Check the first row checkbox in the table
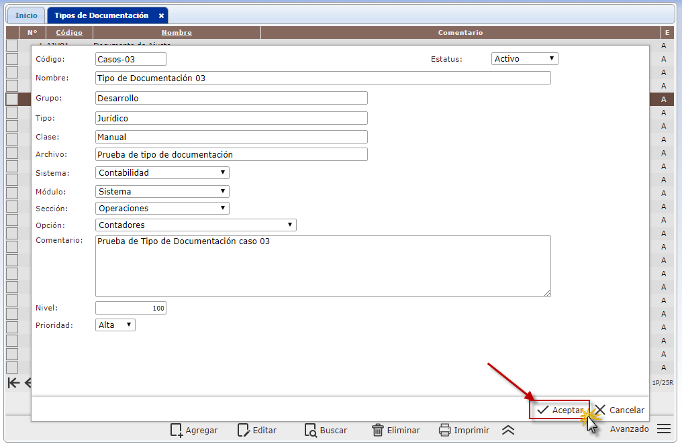 pyautogui.click(x=12, y=46)
